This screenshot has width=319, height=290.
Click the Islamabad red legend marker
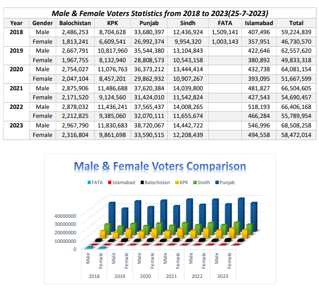tap(109, 183)
